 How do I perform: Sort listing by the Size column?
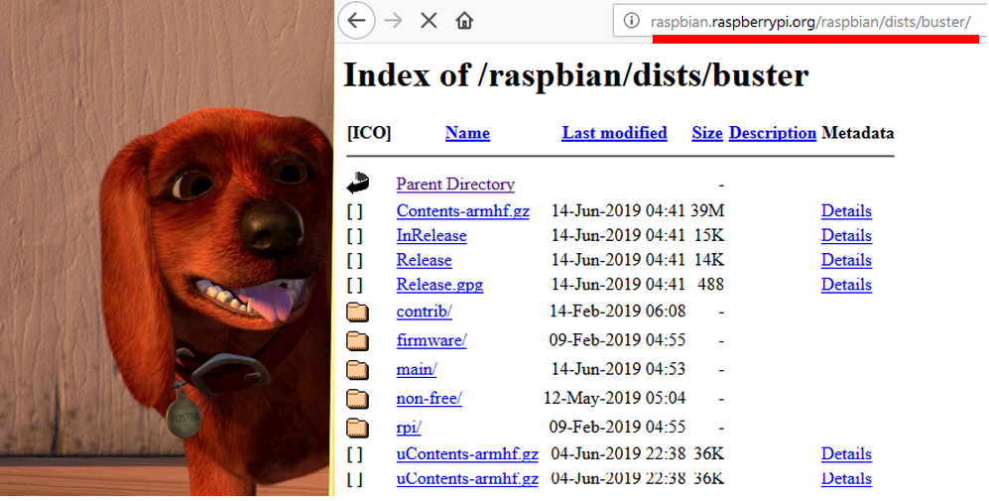click(707, 133)
